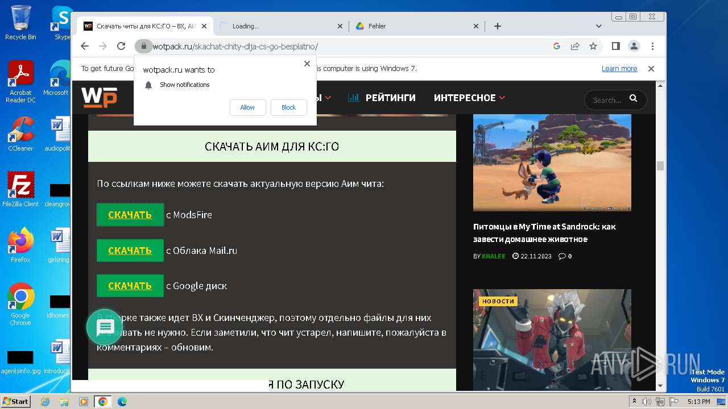Open Firefox desktop icon

(x=20, y=245)
